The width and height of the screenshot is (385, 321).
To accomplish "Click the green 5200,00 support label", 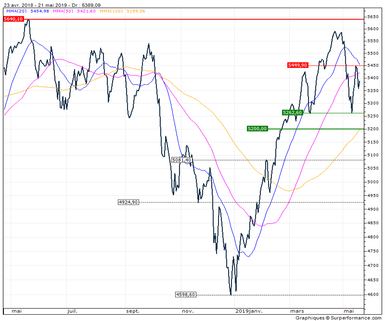I will (x=257, y=128).
